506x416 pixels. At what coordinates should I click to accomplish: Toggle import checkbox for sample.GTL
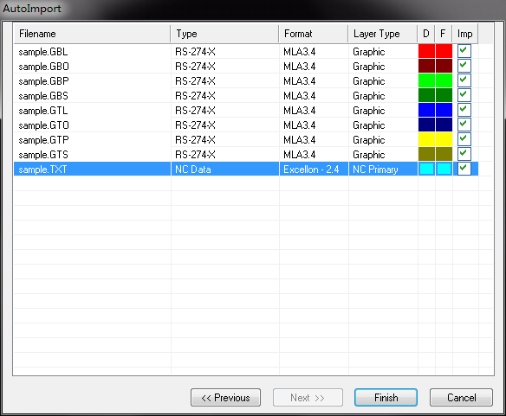click(464, 110)
